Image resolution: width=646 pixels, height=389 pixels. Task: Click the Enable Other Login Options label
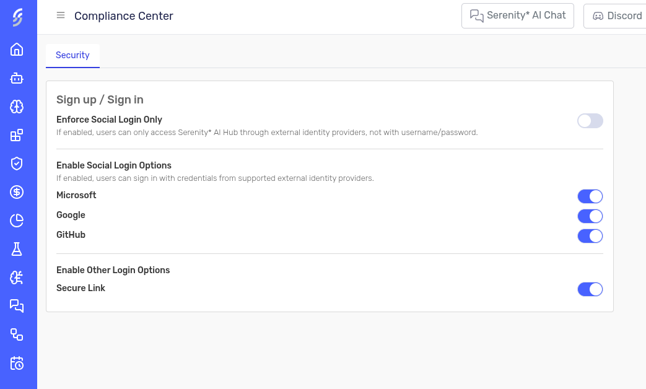[x=113, y=270]
